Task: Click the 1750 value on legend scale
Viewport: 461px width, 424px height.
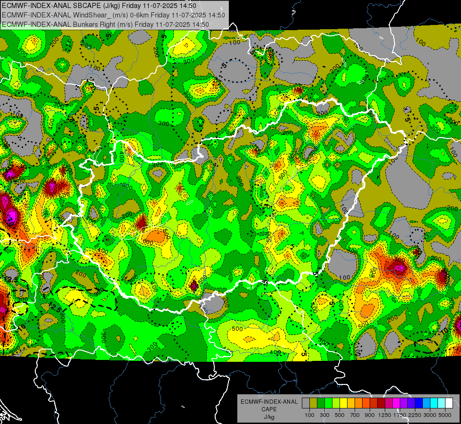Action: coord(400,415)
